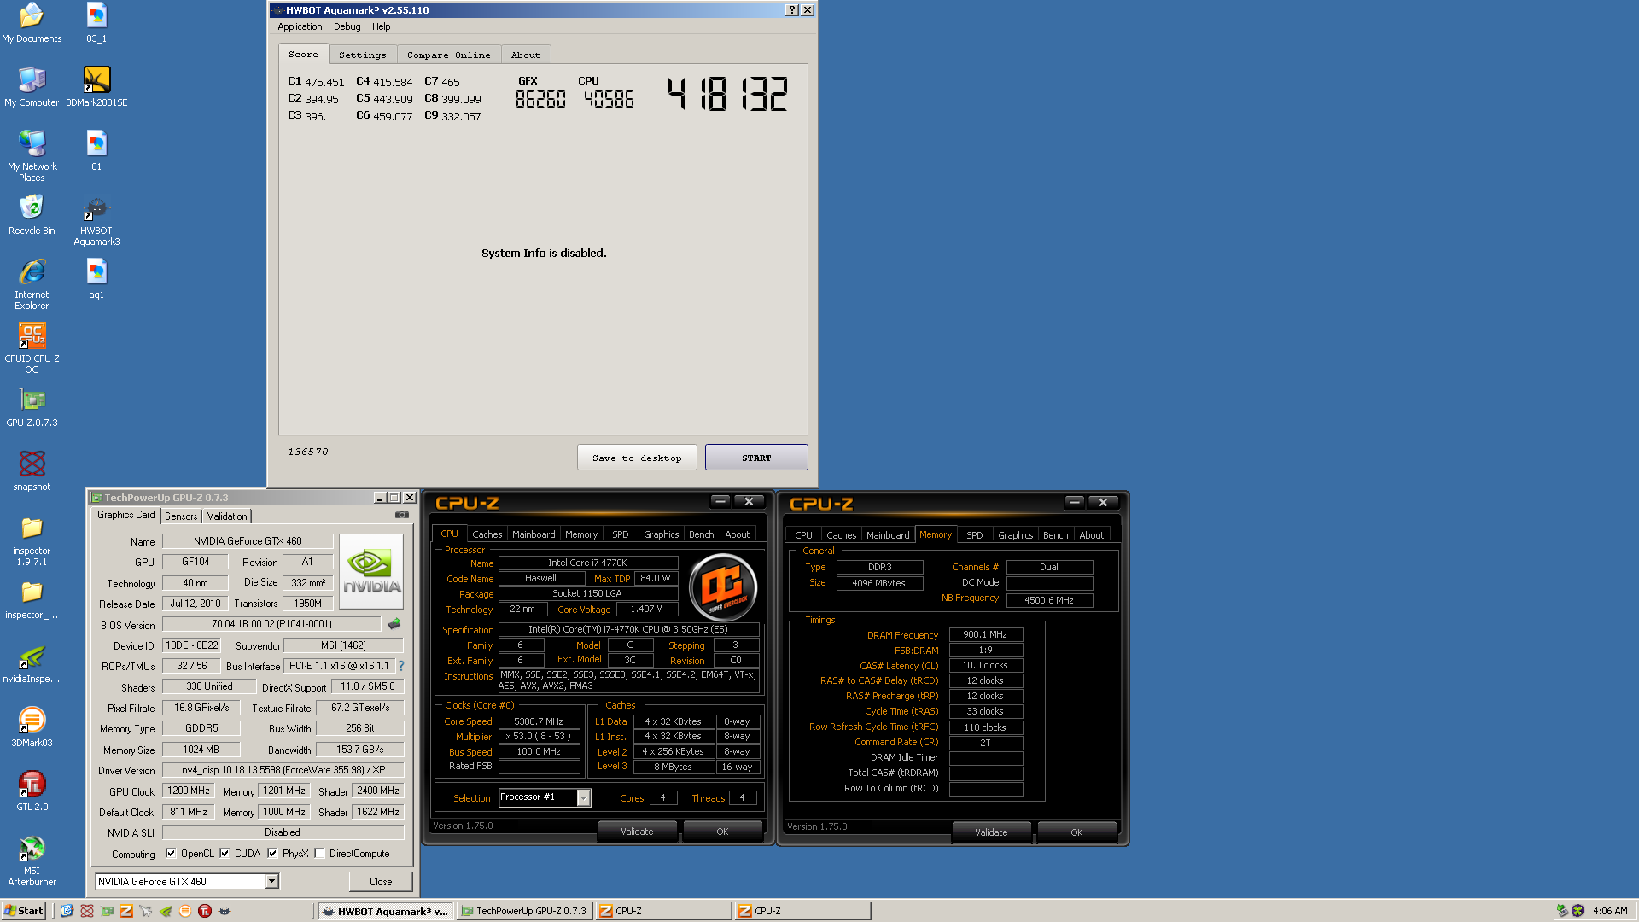Open the Help menu in Aquamark
Image resolution: width=1639 pixels, height=922 pixels.
(381, 26)
